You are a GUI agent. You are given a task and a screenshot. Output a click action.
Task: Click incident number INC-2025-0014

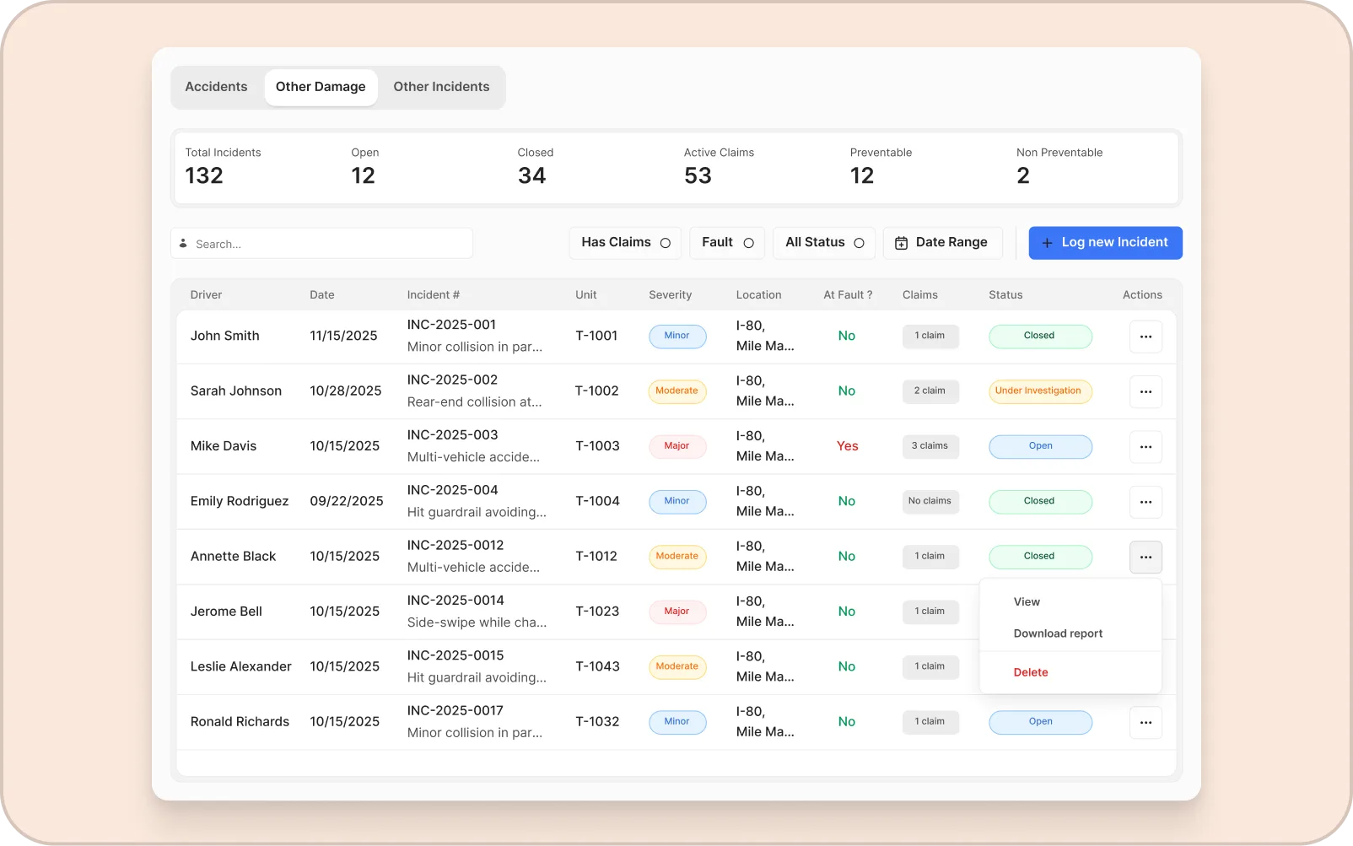[455, 601]
